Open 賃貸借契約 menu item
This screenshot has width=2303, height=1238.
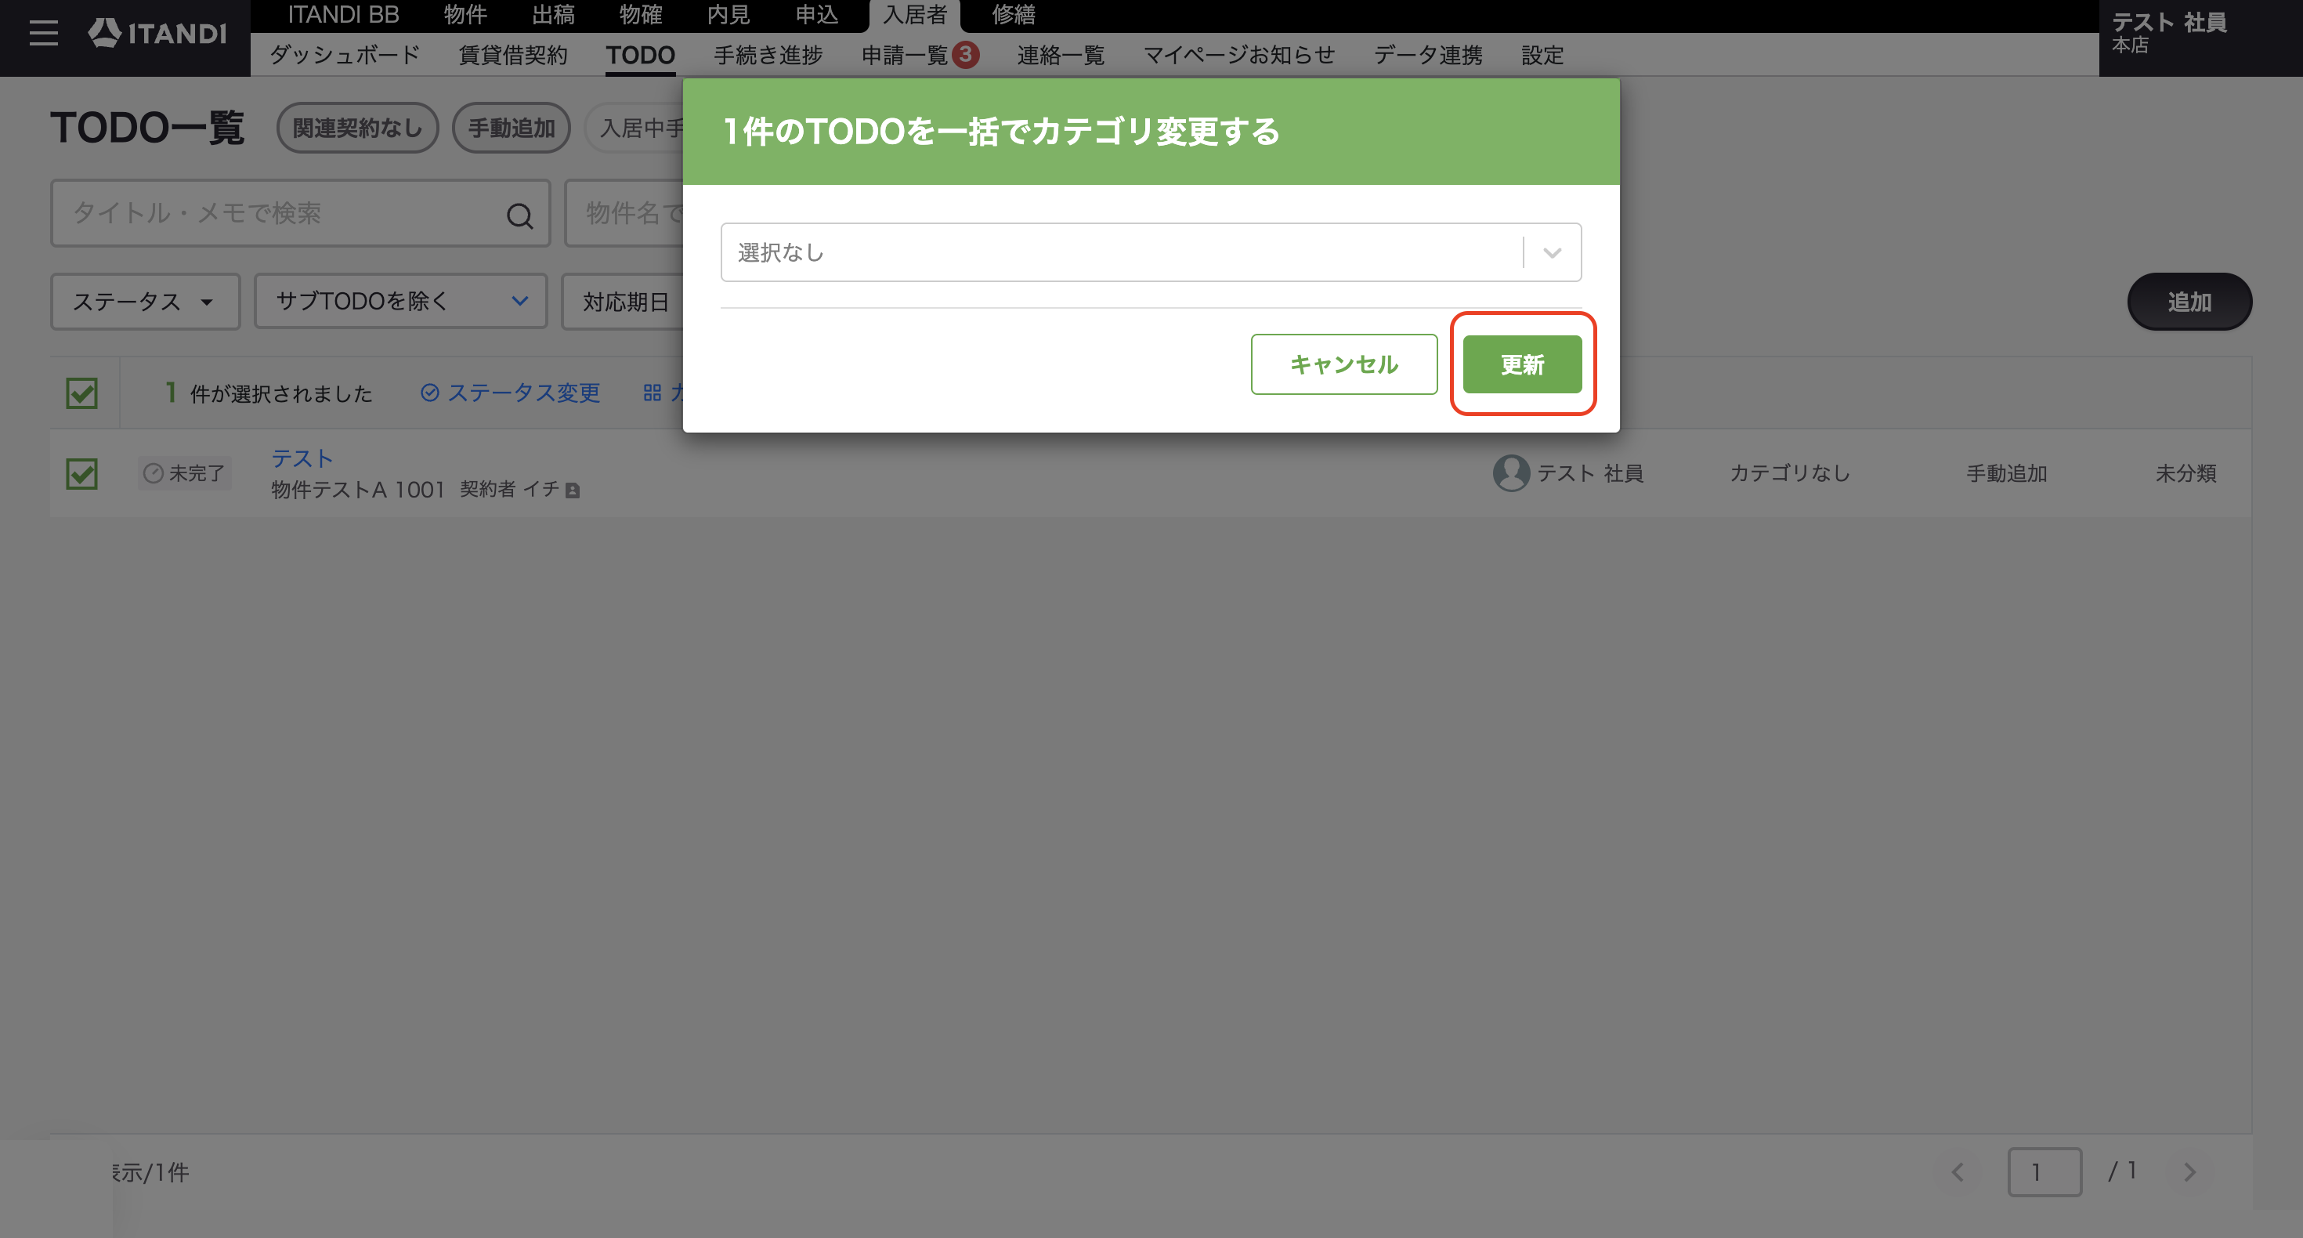coord(513,55)
